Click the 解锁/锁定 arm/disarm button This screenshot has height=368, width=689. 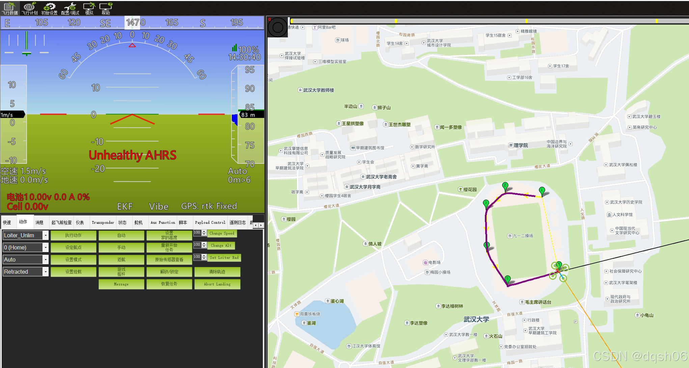click(x=169, y=272)
